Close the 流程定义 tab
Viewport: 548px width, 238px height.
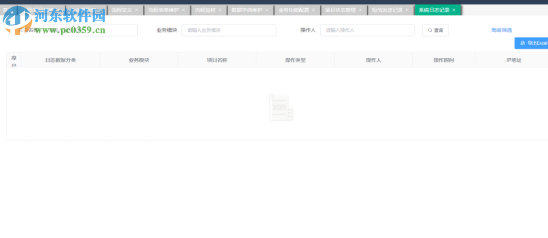point(137,10)
